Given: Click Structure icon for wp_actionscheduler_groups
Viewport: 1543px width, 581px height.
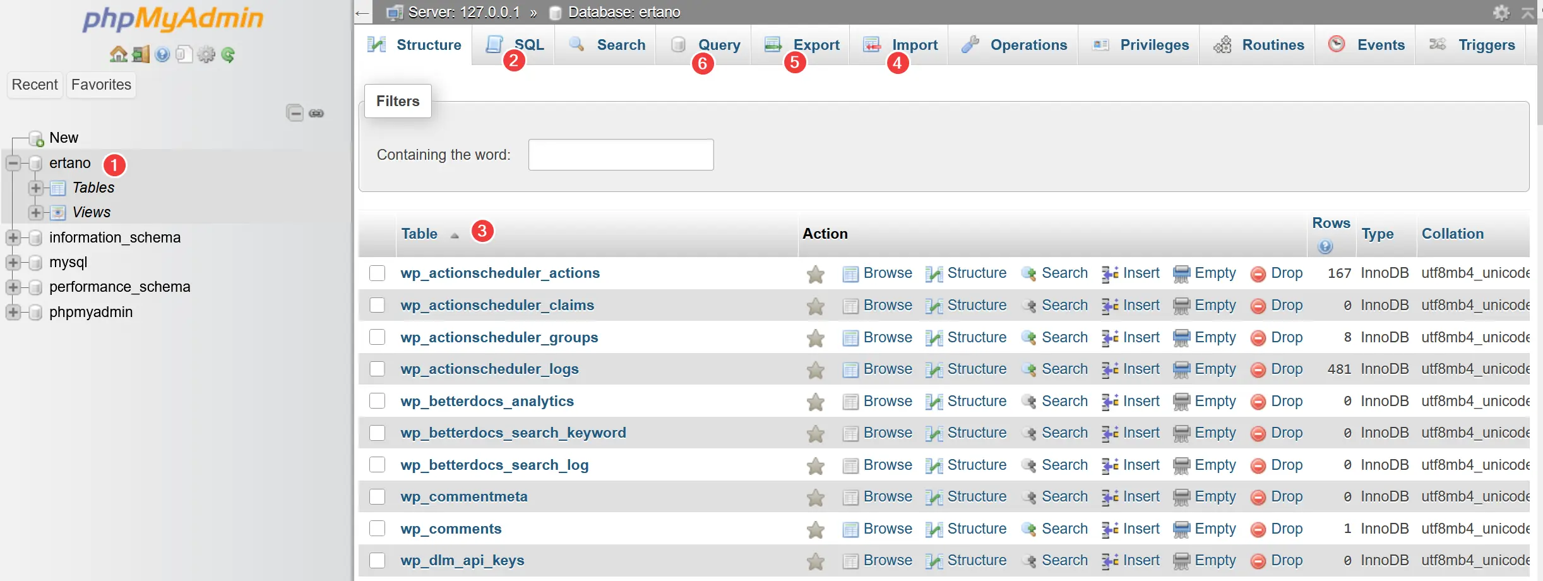Looking at the screenshot, I should [934, 338].
